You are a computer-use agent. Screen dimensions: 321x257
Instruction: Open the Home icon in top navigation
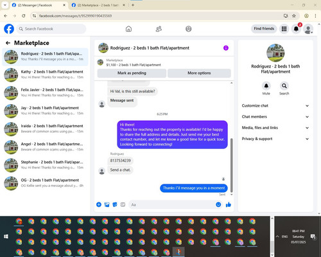[128, 29]
